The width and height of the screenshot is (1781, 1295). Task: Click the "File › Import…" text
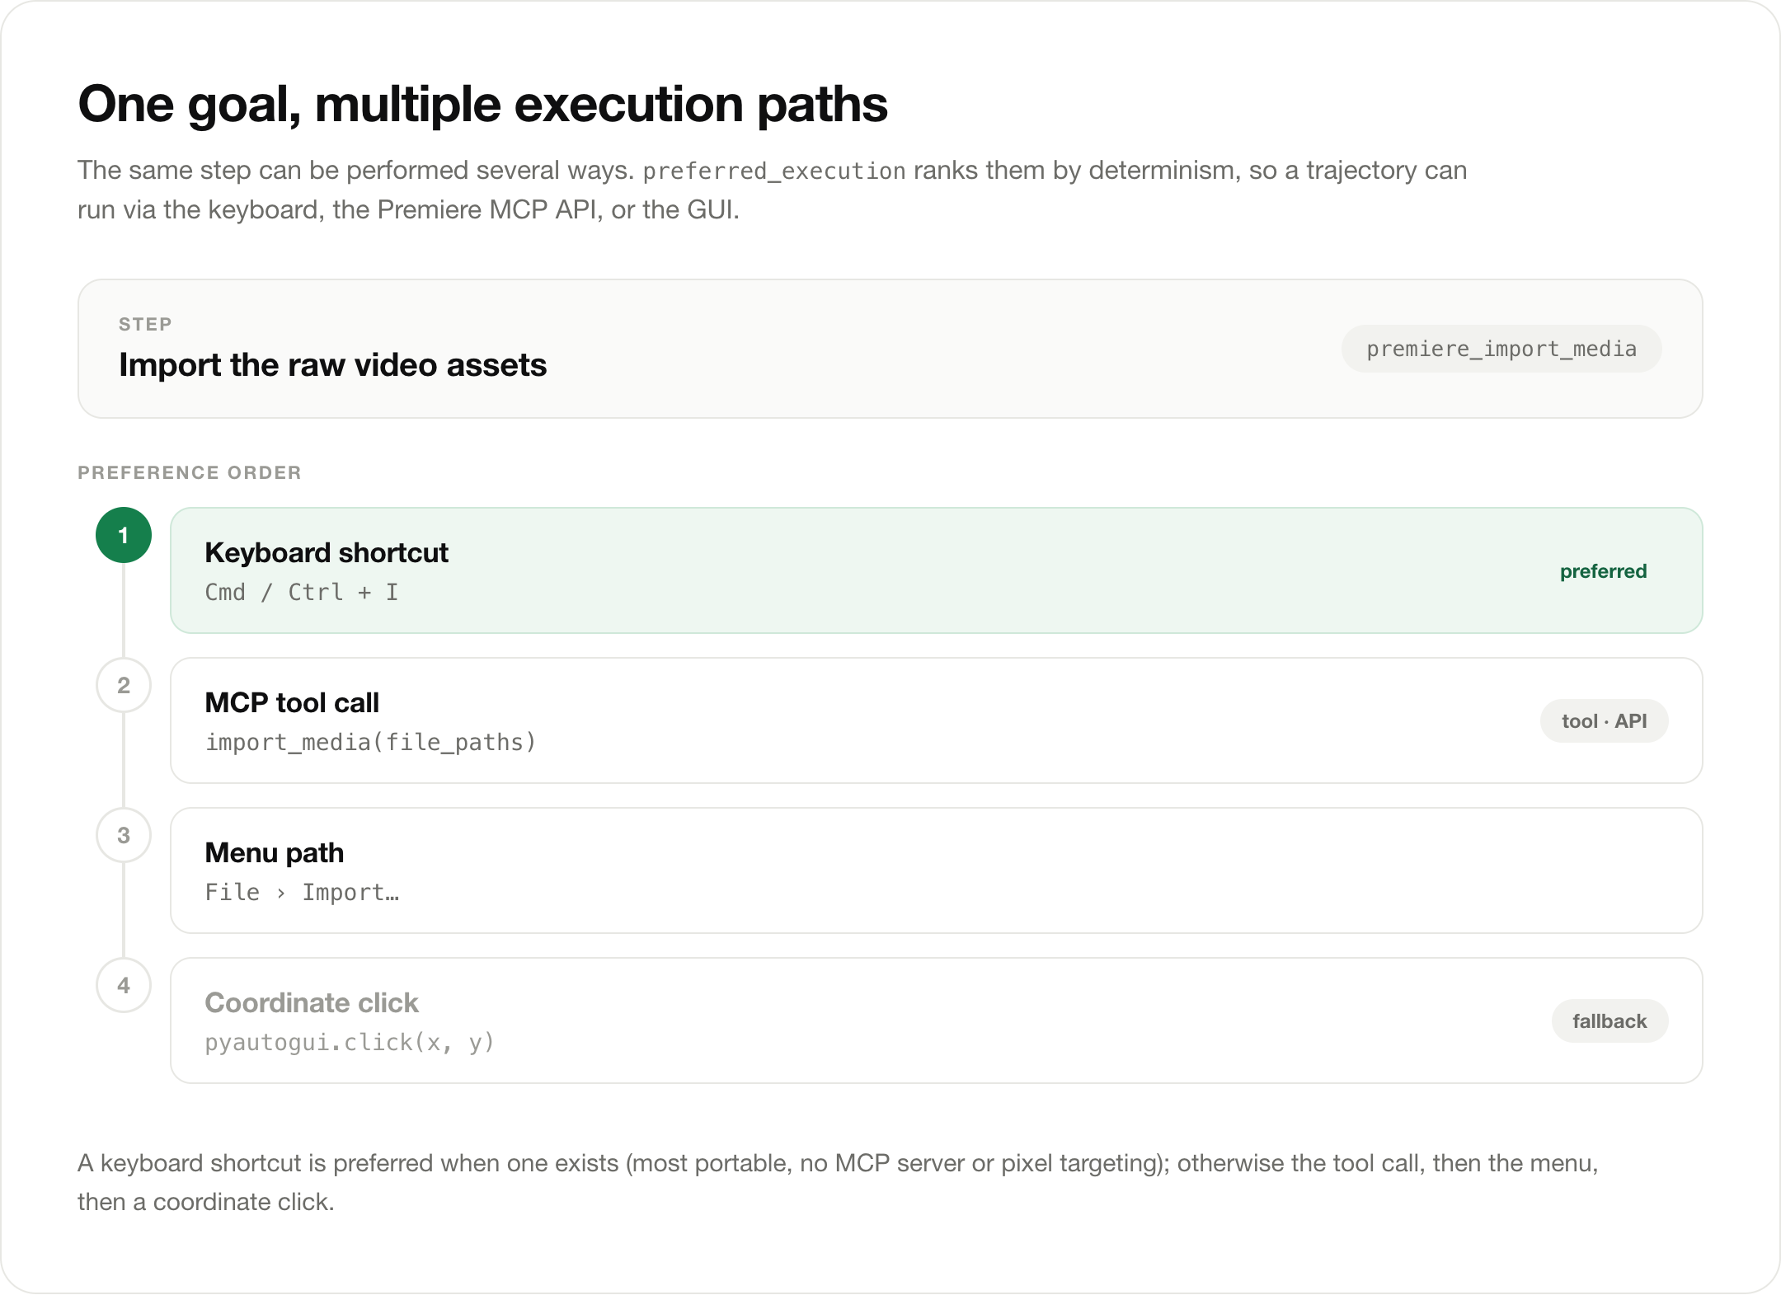point(302,892)
